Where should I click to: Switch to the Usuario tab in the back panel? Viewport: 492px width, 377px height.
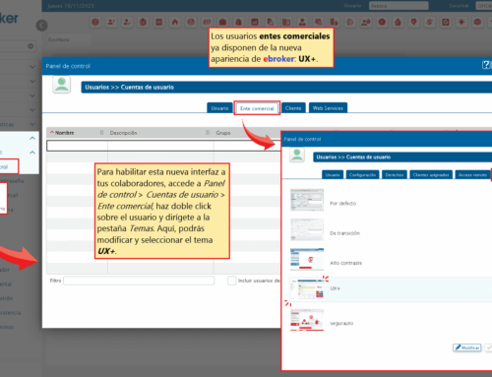[219, 108]
